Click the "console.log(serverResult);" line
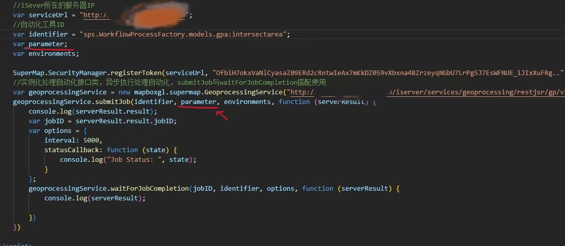565x246 pixels. coord(95,198)
